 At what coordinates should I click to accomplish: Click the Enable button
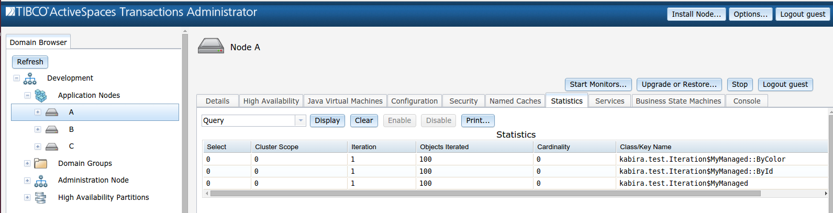pos(399,120)
